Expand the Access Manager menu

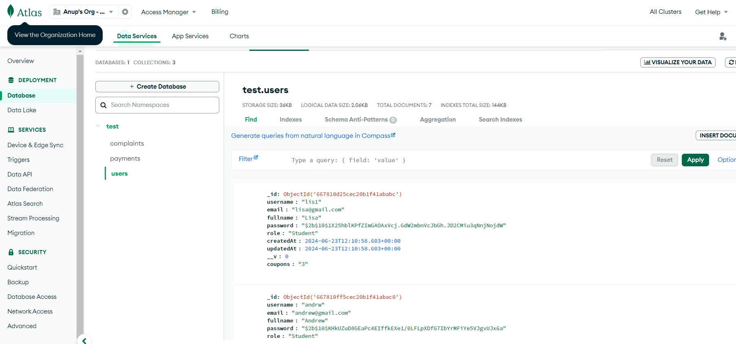point(169,12)
